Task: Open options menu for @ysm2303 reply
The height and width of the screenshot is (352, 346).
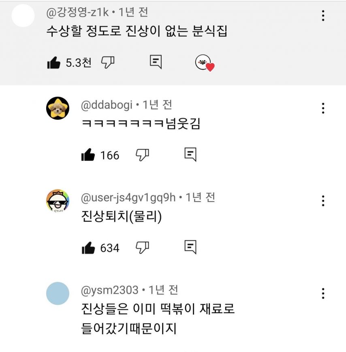Action: point(323,294)
